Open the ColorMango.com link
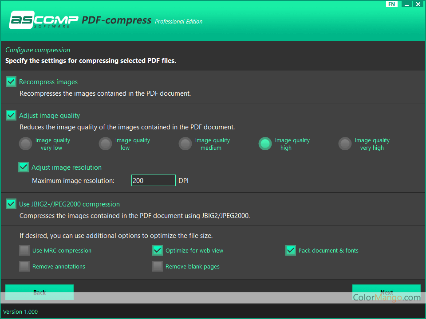 click(386, 297)
